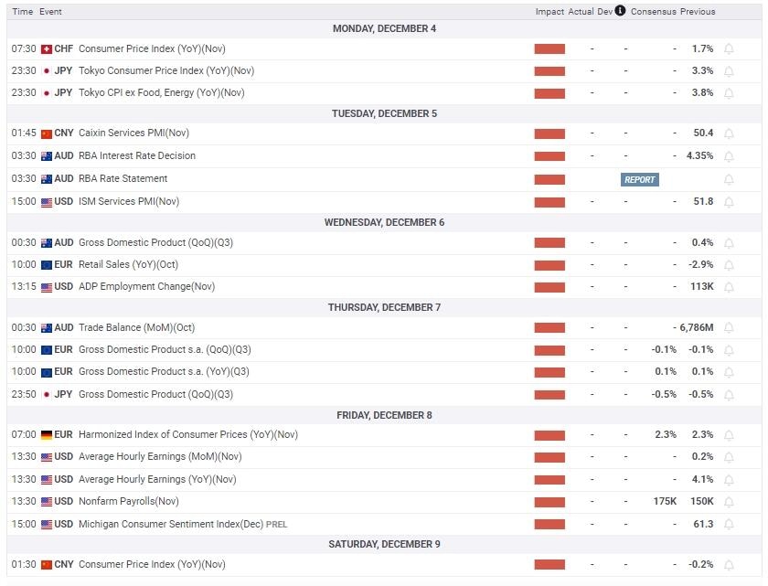The image size is (768, 586).
Task: Click PREL label on Michigan Sentiment row
Action: coord(277,525)
